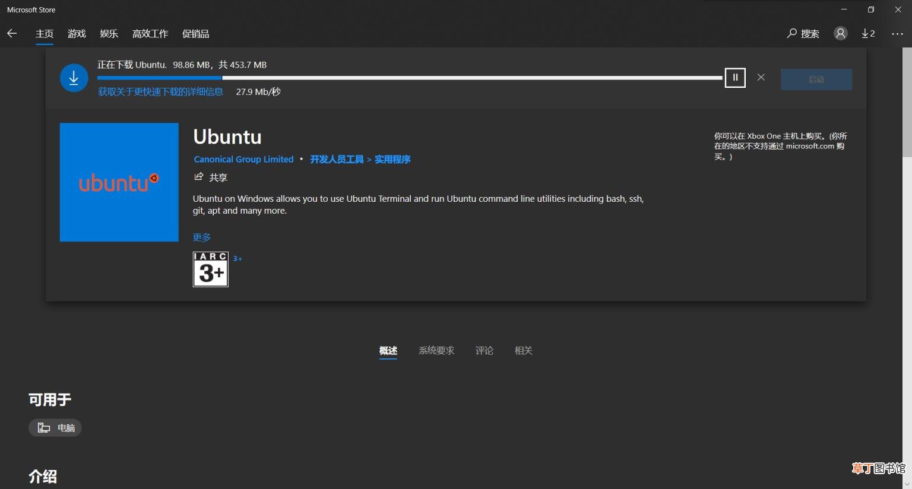Screen dimensions: 912x489
Task: Pause the Ubuntu download
Action: (735, 77)
